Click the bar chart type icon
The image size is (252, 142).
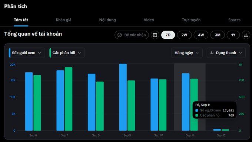(212, 53)
